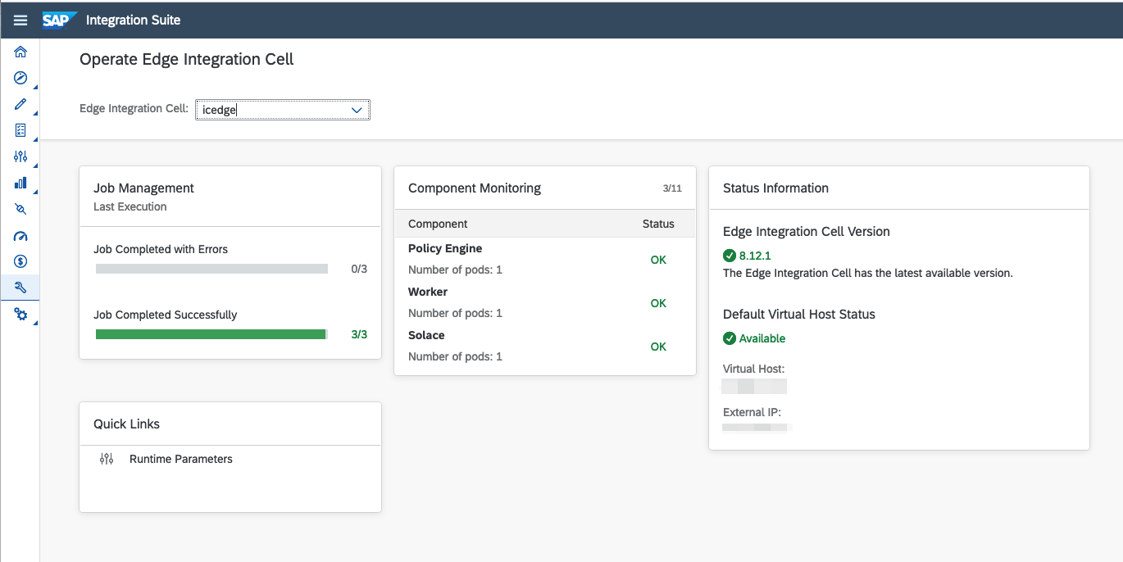This screenshot has width=1123, height=562.
Task: Open Monetize dollar icon in sidebar
Action: point(20,261)
